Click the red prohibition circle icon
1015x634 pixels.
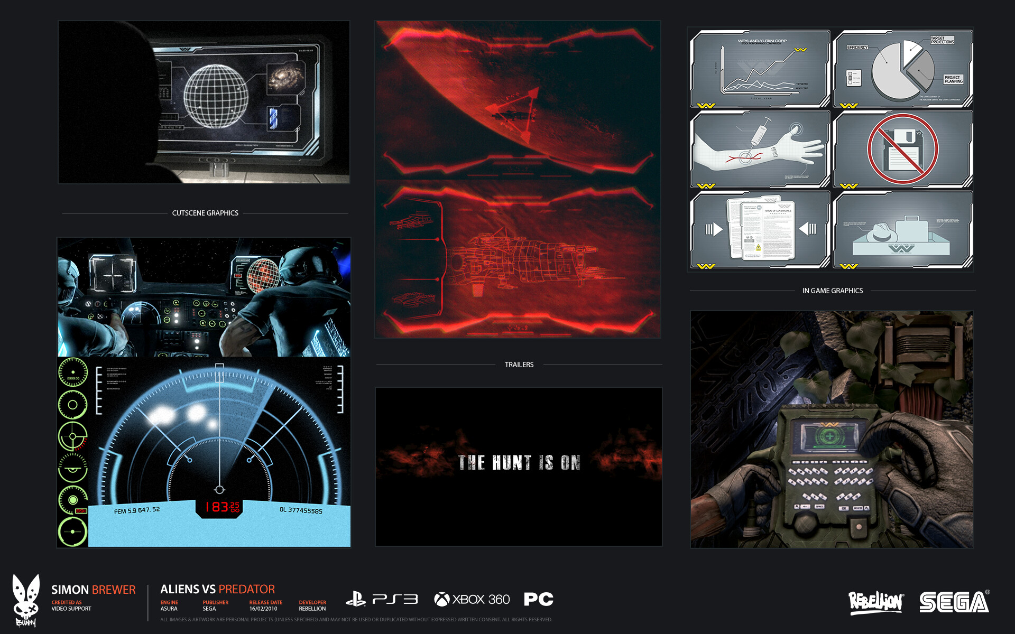[x=903, y=148]
